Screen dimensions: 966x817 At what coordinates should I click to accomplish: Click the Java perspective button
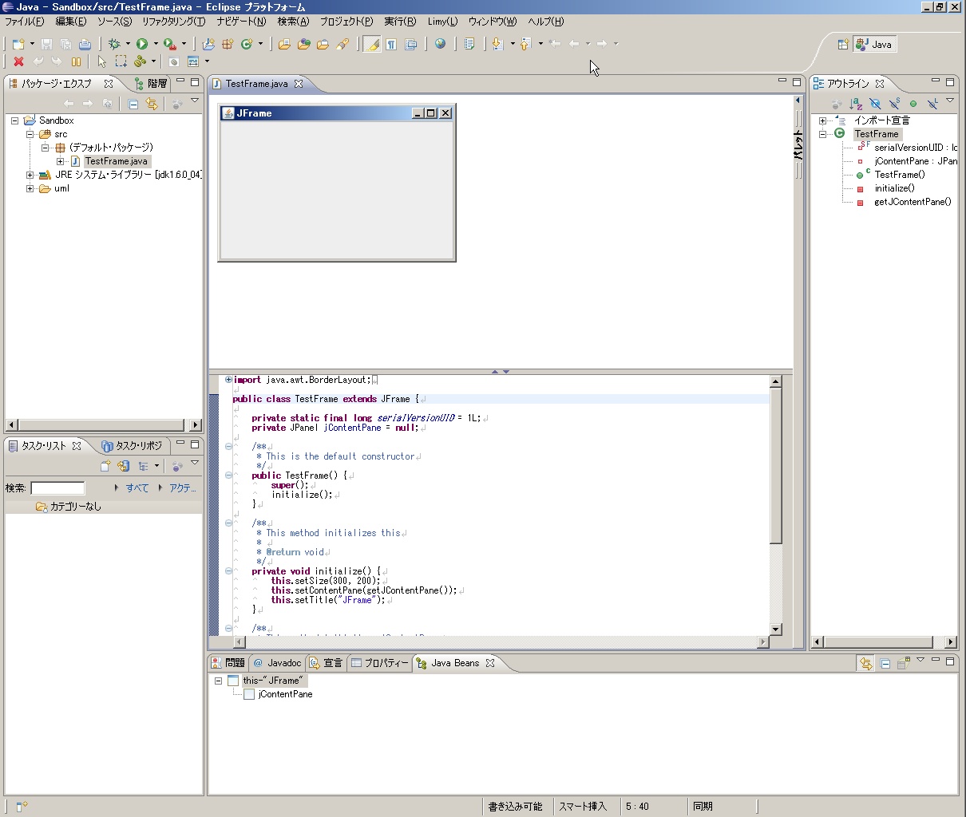[875, 45]
